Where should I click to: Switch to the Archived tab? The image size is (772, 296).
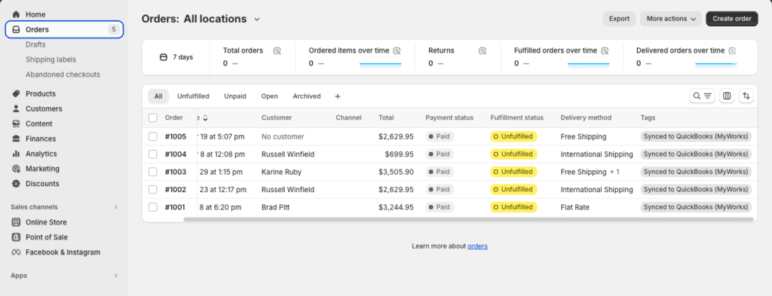point(307,96)
